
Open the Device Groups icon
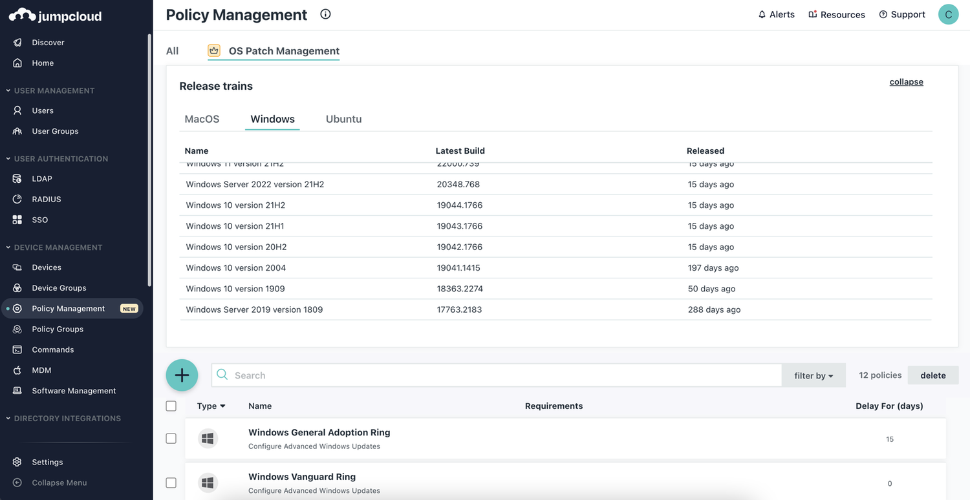(x=17, y=288)
